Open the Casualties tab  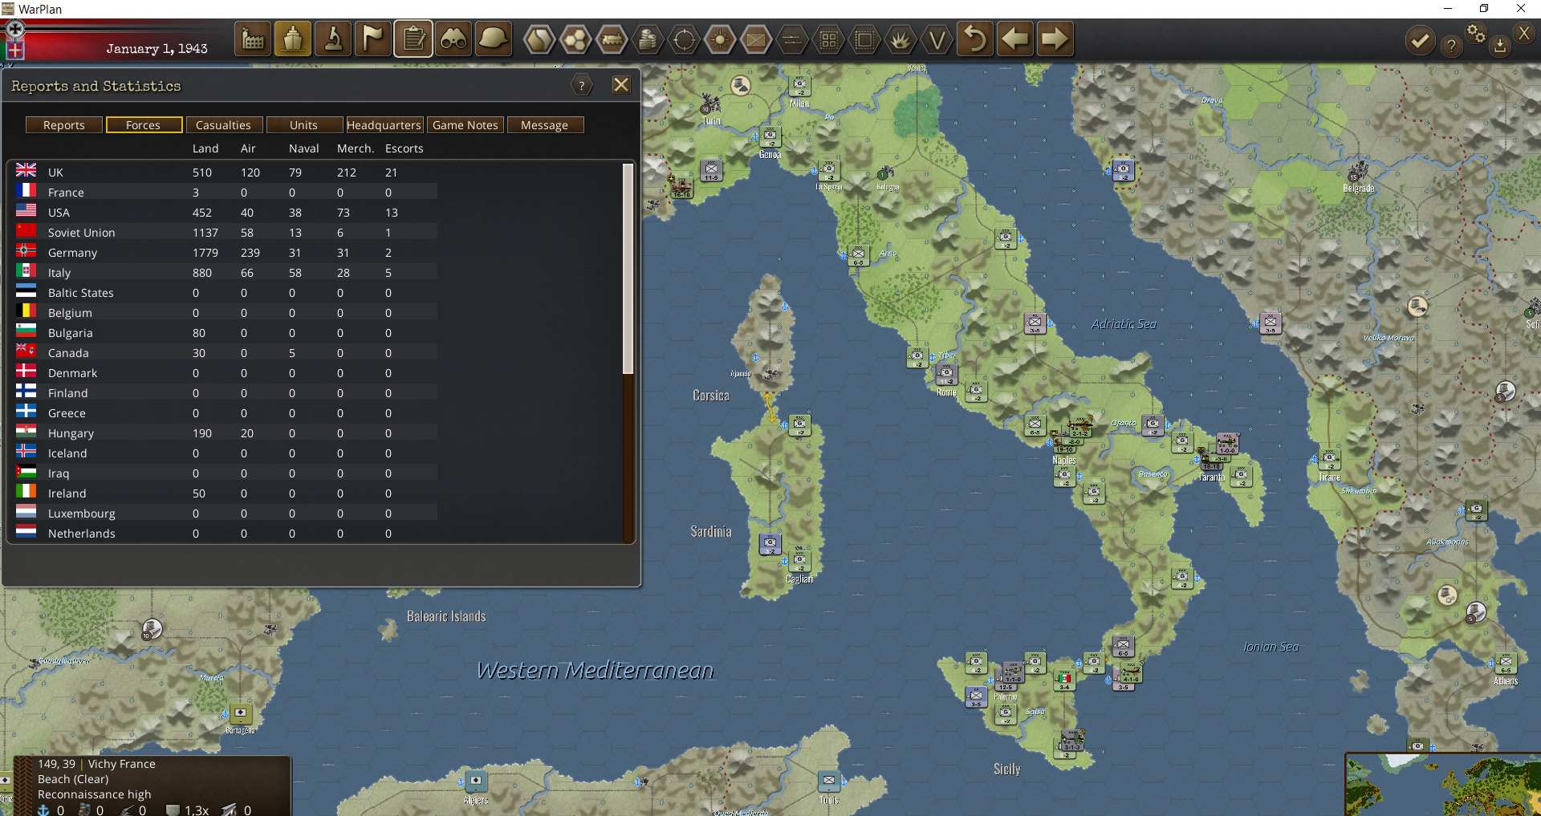224,125
